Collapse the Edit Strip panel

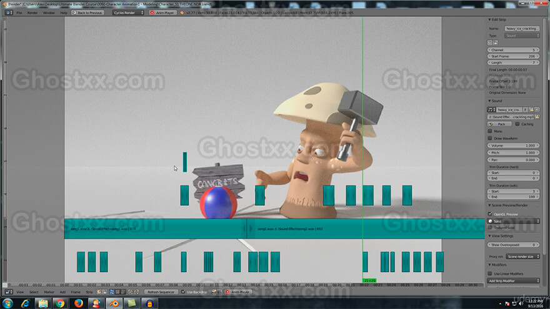tap(489, 19)
